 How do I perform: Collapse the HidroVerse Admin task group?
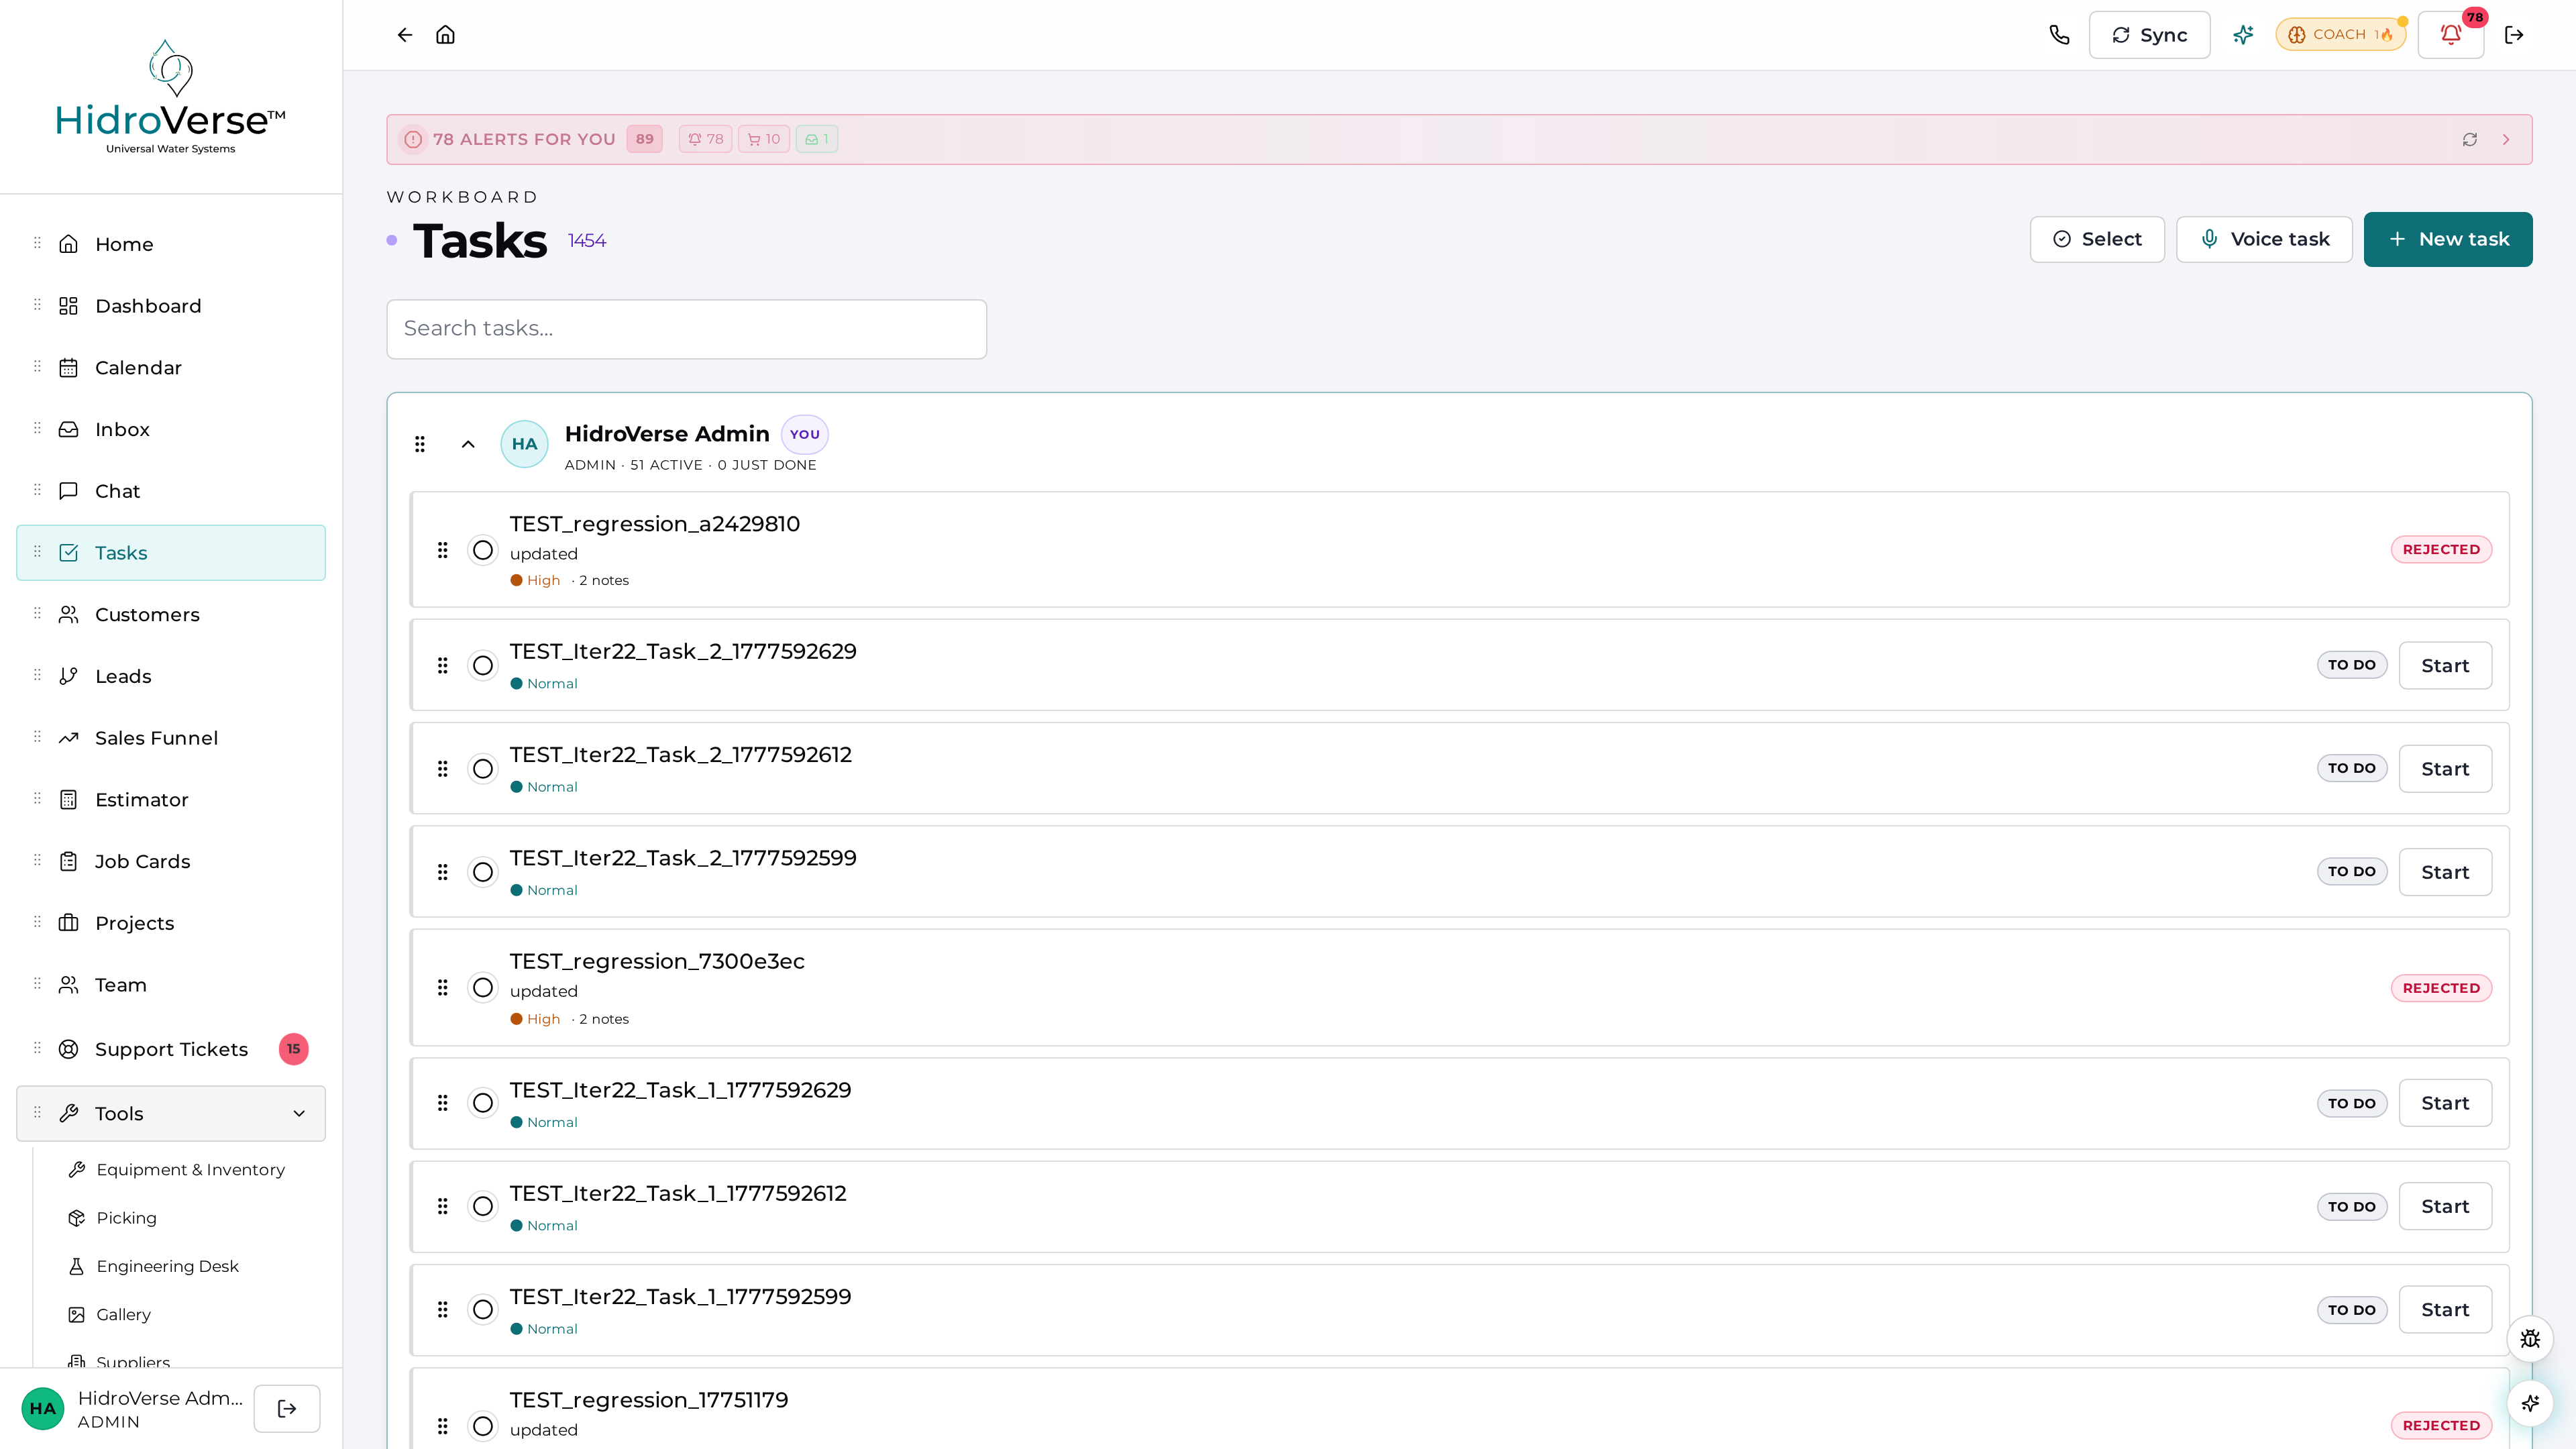[x=468, y=444]
